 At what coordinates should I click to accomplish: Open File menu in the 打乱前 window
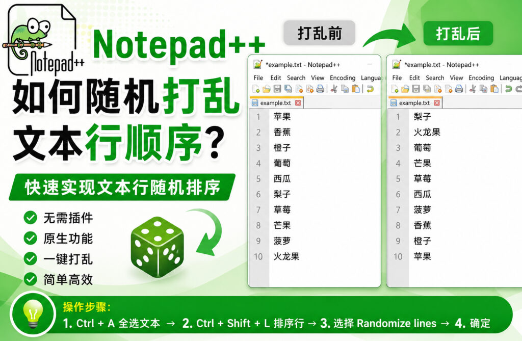[258, 77]
